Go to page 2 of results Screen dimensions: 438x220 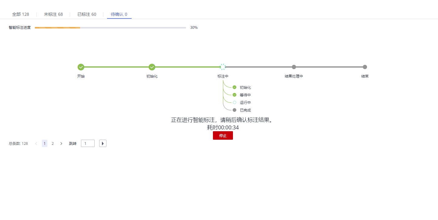pyautogui.click(x=53, y=144)
